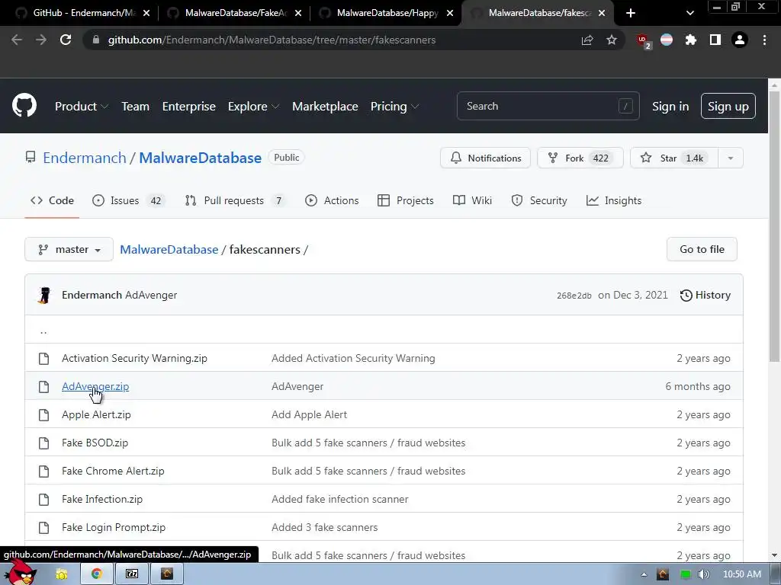
Task: Close the MalwareDatabase/FakeAc tab
Action: 298,13
